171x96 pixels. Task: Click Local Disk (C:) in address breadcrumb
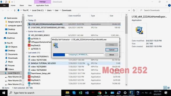pyautogui.click(x=38, y=10)
